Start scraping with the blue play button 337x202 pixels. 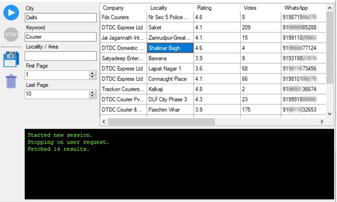[x=11, y=13]
